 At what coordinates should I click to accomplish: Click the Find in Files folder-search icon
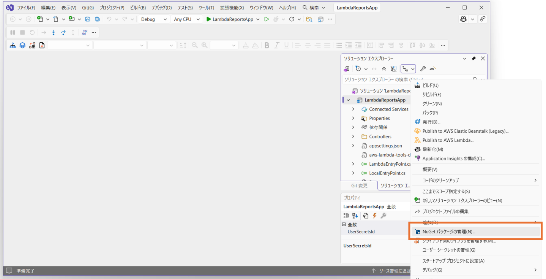[309, 19]
